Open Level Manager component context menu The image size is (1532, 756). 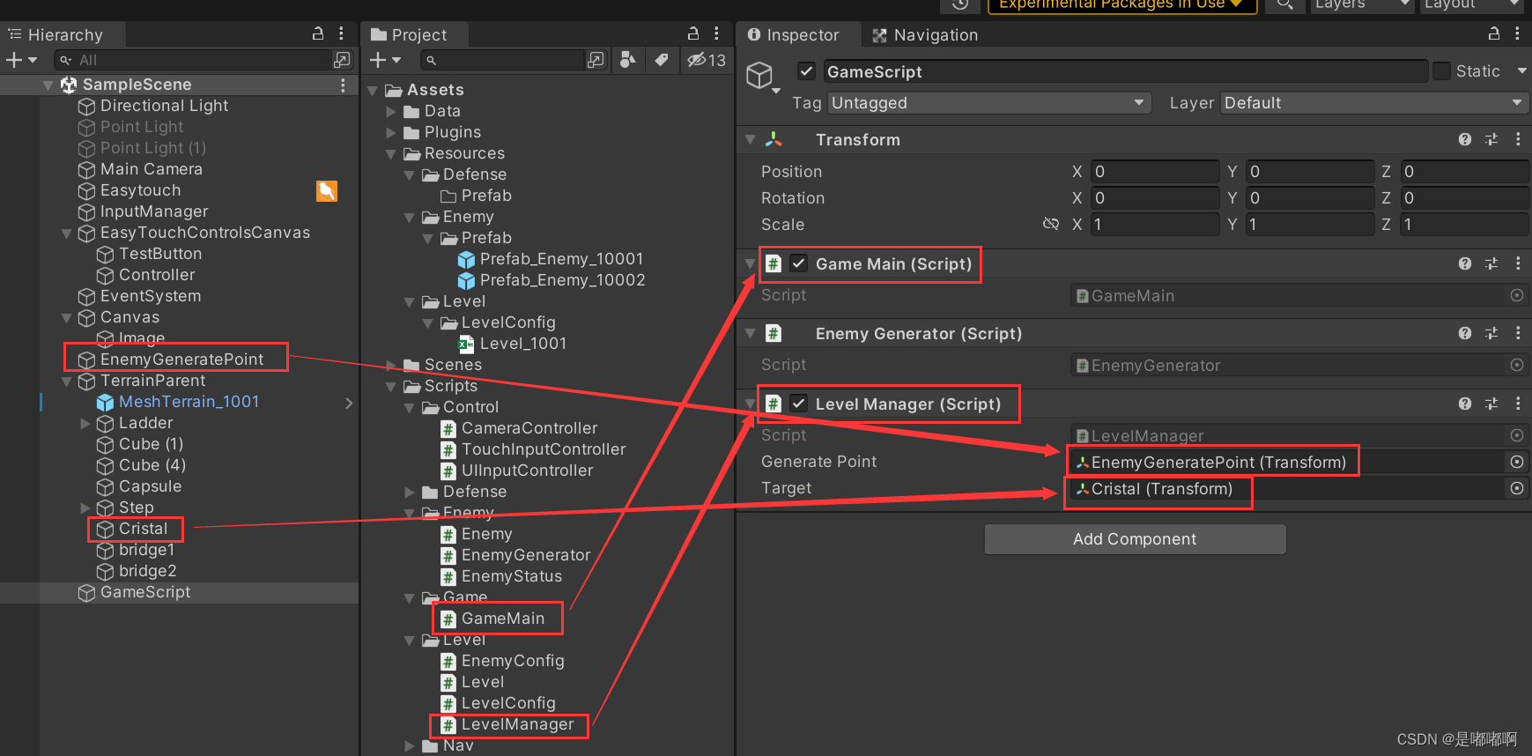pyautogui.click(x=1518, y=404)
